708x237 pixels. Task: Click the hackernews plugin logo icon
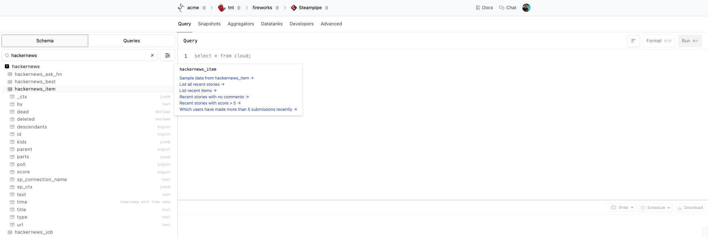pyautogui.click(x=7, y=67)
